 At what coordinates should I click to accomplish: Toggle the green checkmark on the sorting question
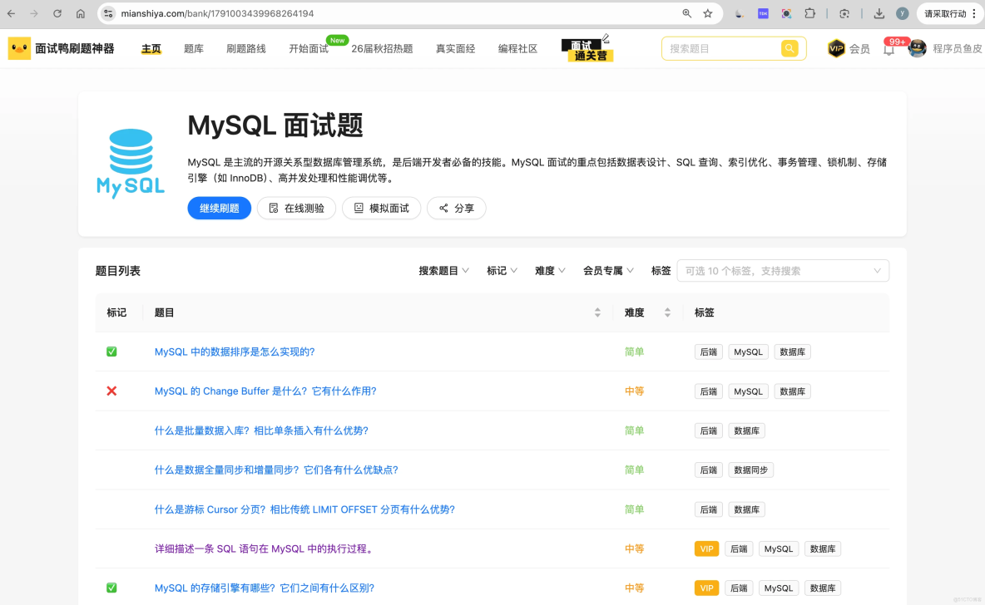(x=111, y=352)
